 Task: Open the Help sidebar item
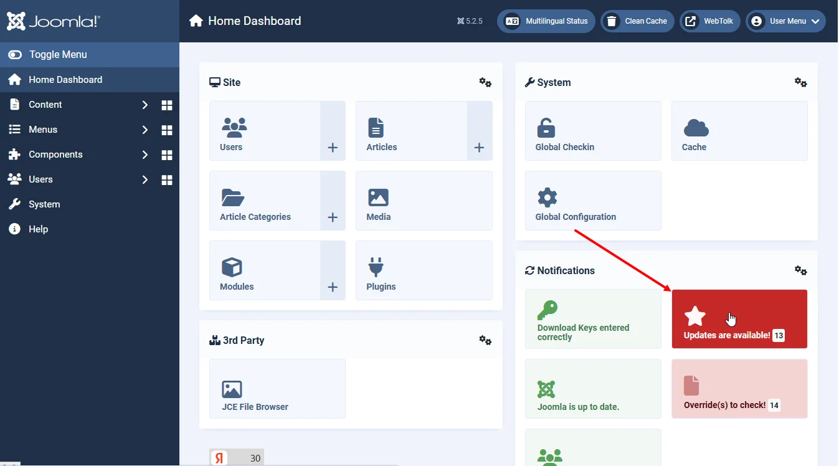[x=90, y=229]
